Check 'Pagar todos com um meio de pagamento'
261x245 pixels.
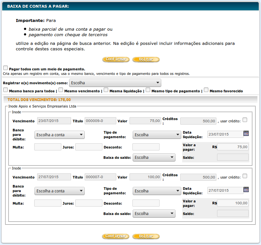pos(5,68)
